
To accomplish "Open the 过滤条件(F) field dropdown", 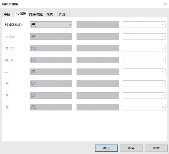I will [51, 25].
